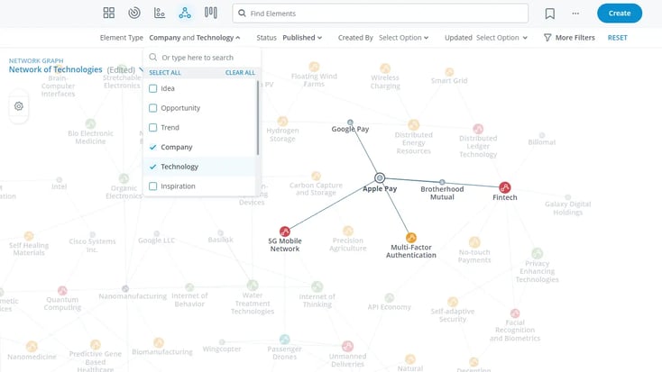The image size is (662, 372).
Task: Select the Apple Pay node
Action: click(380, 178)
